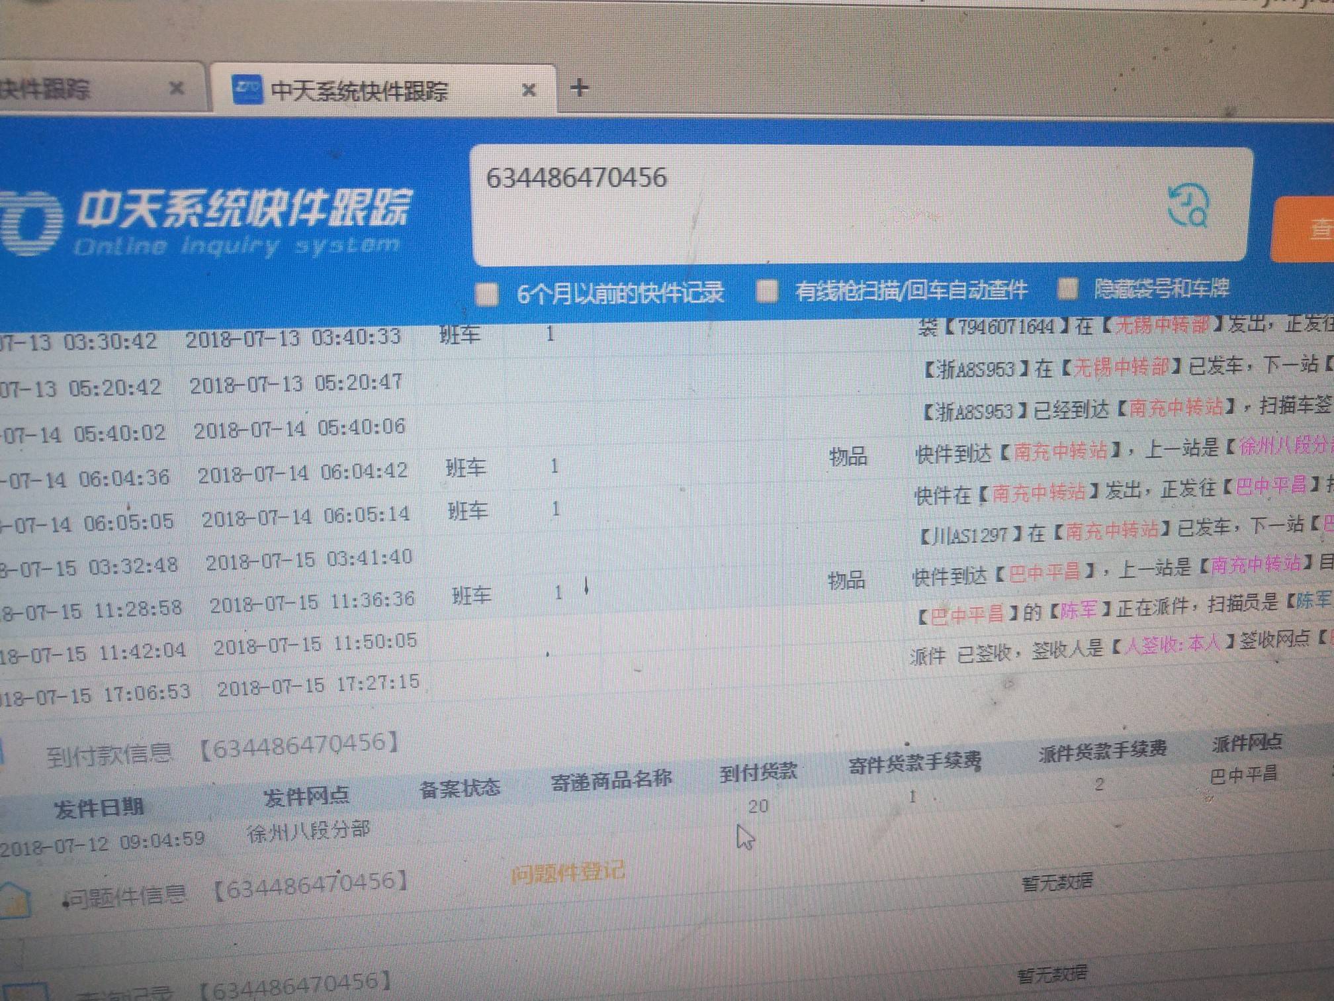This screenshot has width=1334, height=1001.
Task: Click the 寄件货款手续费 column header
Action: pos(915,763)
